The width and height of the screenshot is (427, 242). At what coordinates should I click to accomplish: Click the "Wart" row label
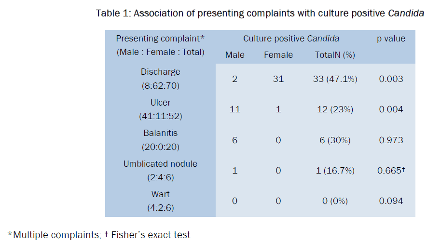point(161,195)
